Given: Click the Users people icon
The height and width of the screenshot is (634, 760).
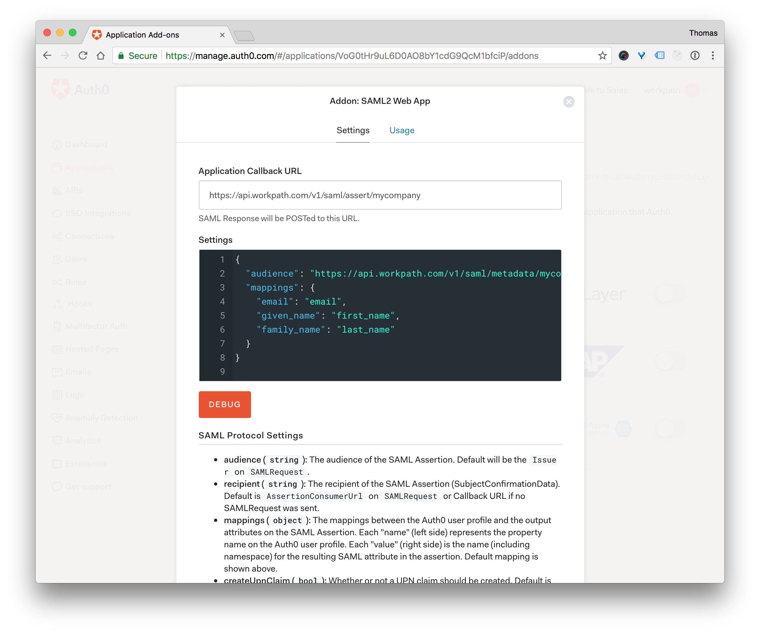Looking at the screenshot, I should pyautogui.click(x=57, y=259).
